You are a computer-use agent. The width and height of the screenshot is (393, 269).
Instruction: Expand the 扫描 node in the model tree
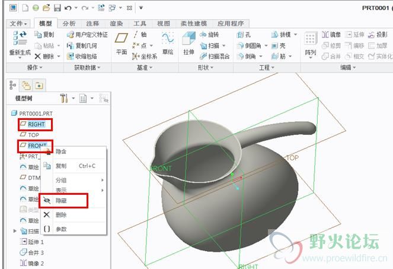coord(15,231)
